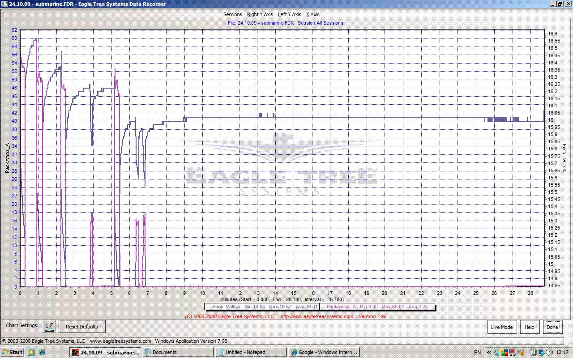Click the EN language indicator
573x358 pixels.
point(478,352)
